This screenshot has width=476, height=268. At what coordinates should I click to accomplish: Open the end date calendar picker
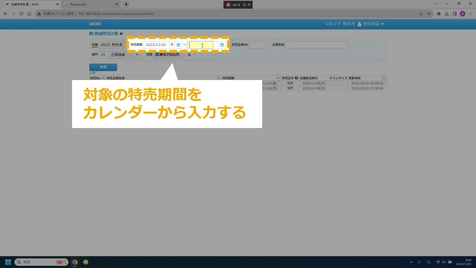point(222,45)
